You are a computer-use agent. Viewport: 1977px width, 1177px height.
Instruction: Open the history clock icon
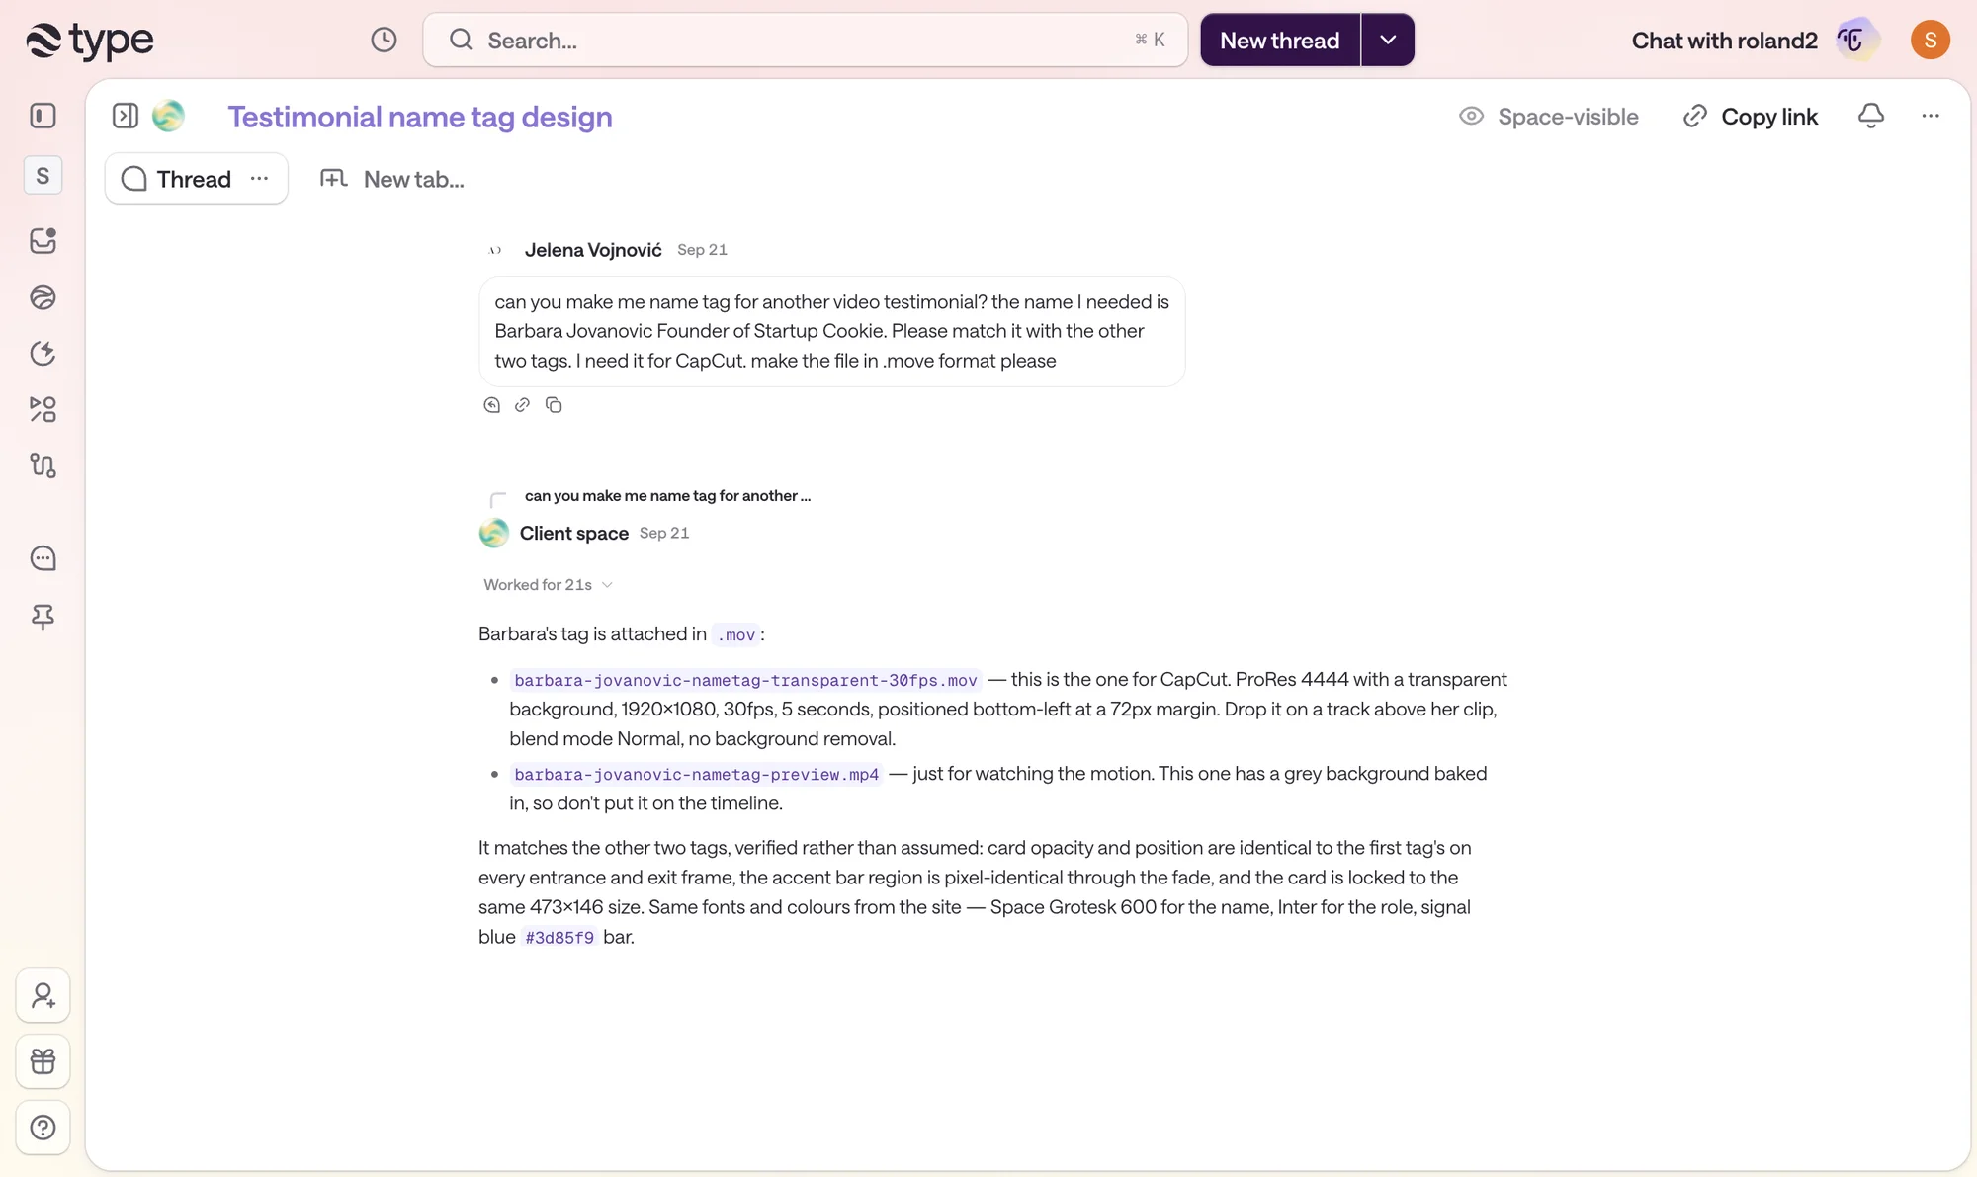(384, 40)
